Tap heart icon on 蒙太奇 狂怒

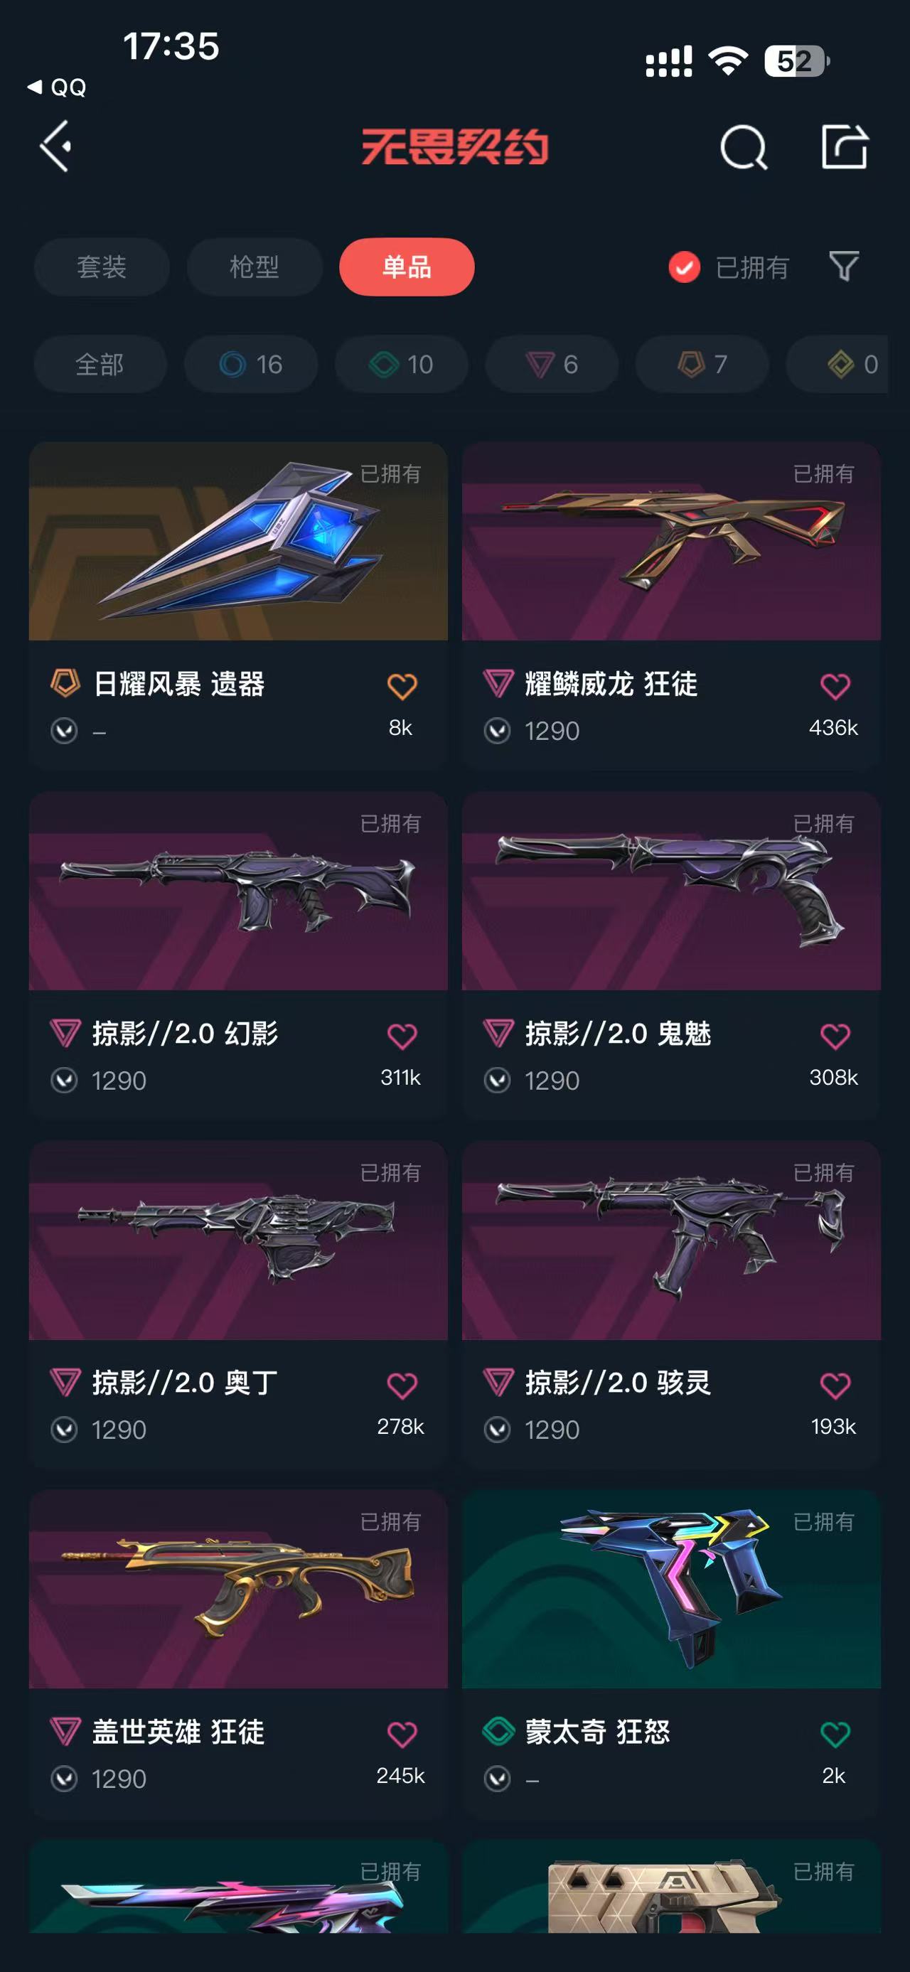click(835, 1734)
